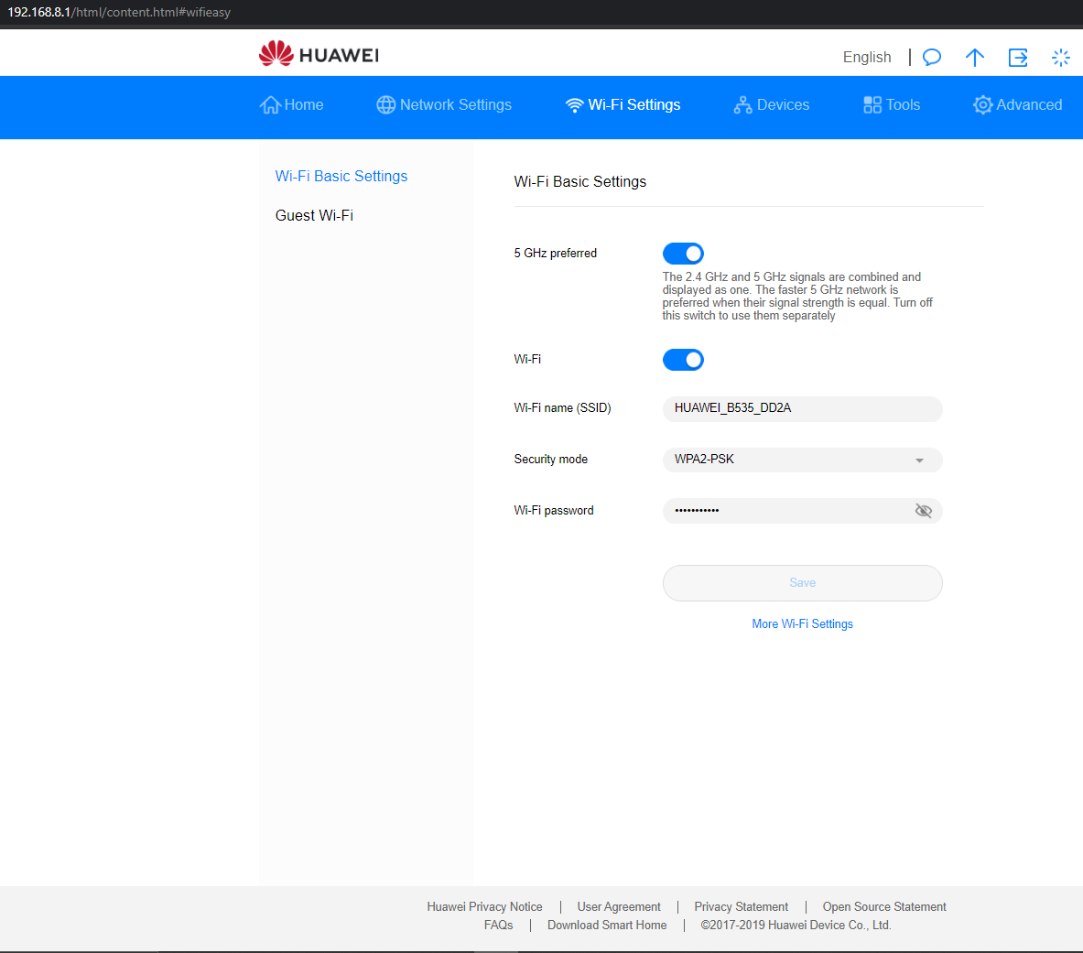
Task: Open the Open Source Statement link
Action: click(x=884, y=906)
